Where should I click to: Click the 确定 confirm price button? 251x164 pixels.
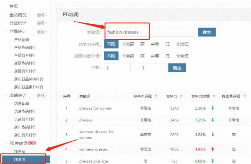(177, 68)
